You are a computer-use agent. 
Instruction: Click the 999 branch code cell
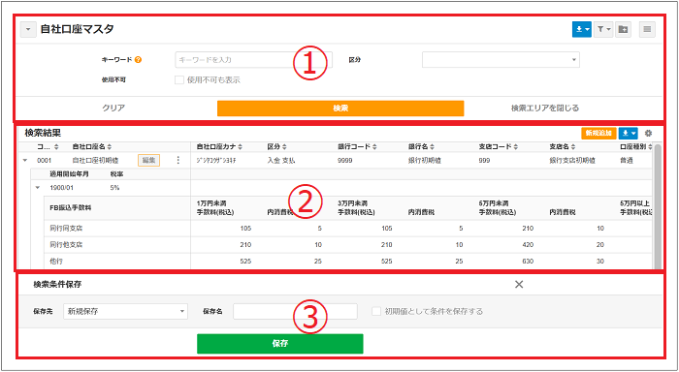(484, 161)
